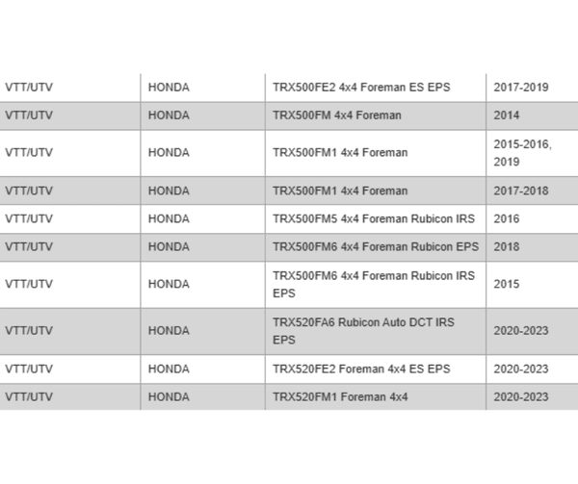This screenshot has height=484, width=578.
Task: Click TRX520FA6 Rubicon Auto DCT IRS EPS cell
Action: (363, 331)
